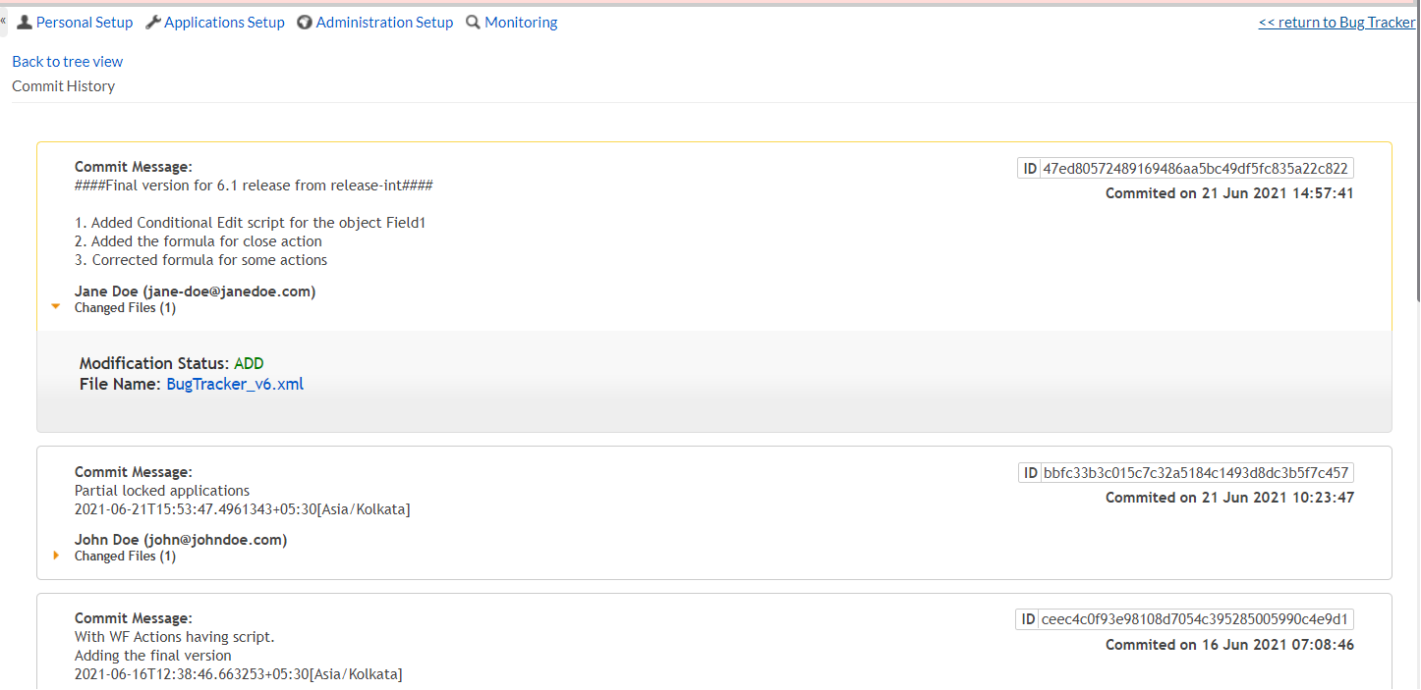Viewport: 1421px width, 690px height.
Task: Click the Administration Setup globe icon
Action: [305, 22]
